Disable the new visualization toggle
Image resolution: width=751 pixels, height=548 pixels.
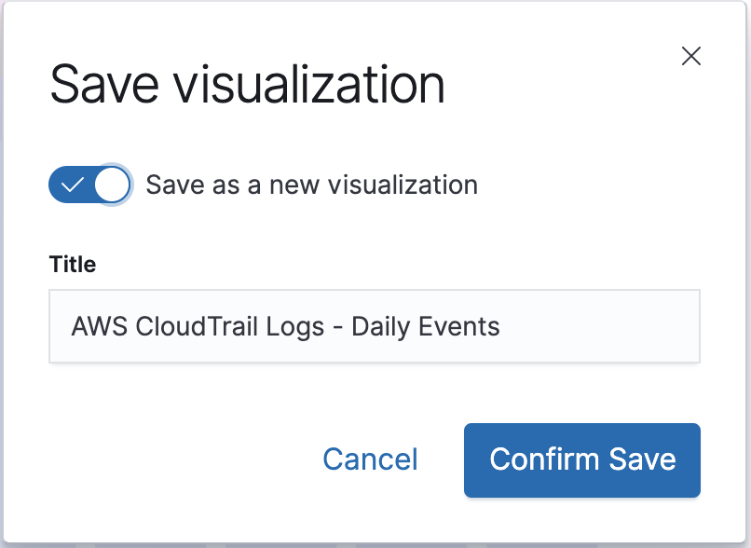[x=90, y=185]
